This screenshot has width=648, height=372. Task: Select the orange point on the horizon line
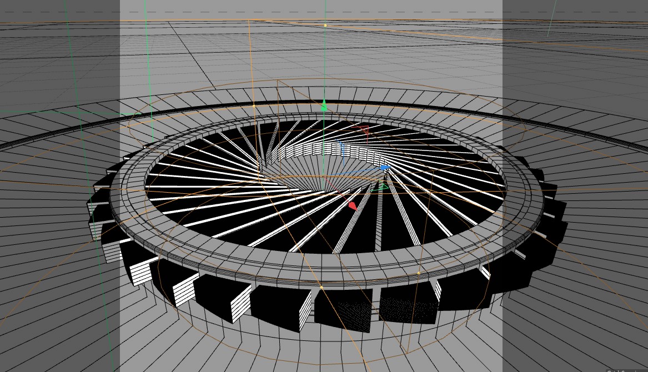click(x=325, y=26)
